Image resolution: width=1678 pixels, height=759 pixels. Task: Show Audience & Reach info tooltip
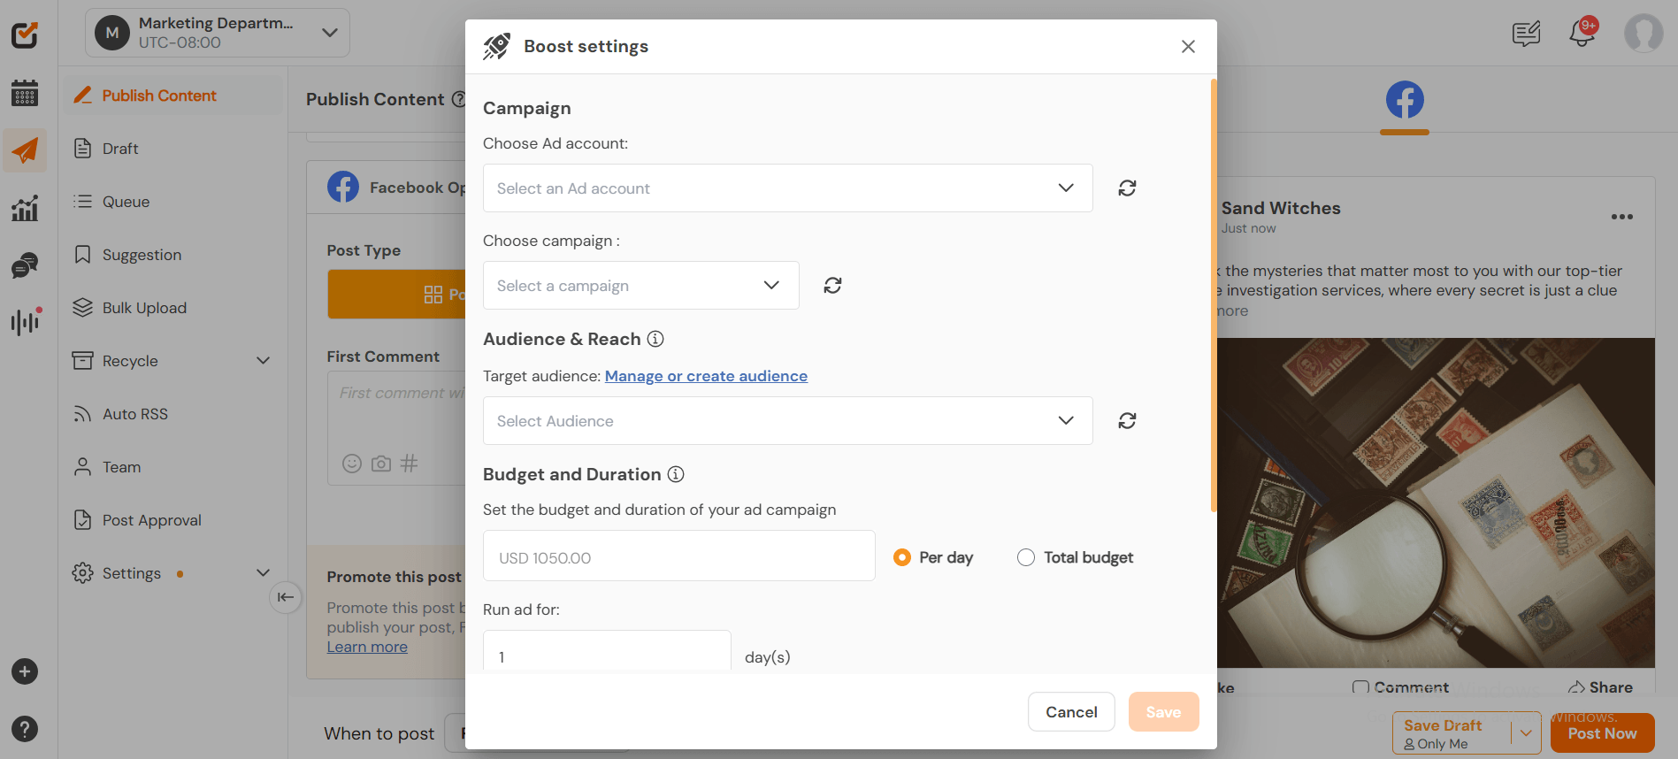click(x=655, y=339)
